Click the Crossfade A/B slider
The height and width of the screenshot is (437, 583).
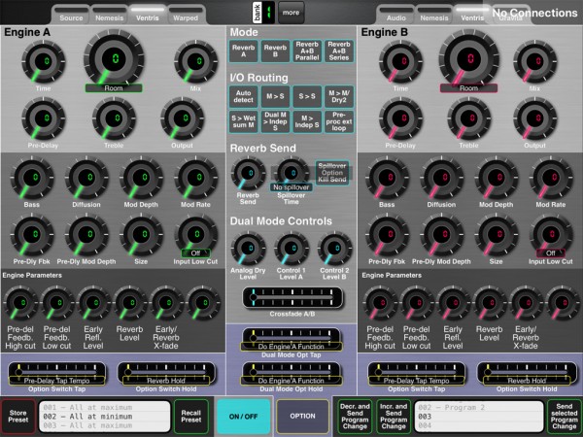point(292,298)
